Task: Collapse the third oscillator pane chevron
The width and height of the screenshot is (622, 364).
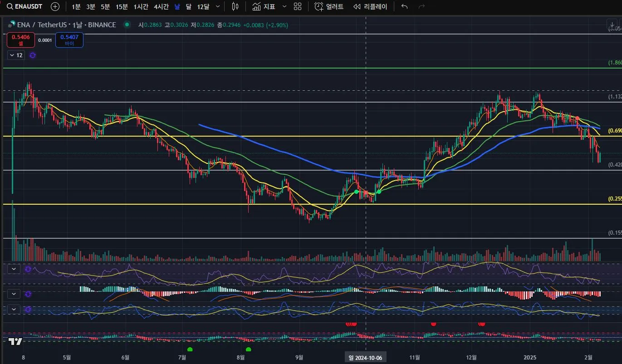Action: pyautogui.click(x=14, y=309)
